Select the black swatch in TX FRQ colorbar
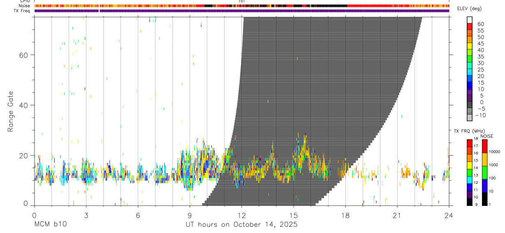This screenshot has height=233, width=505. click(470, 202)
